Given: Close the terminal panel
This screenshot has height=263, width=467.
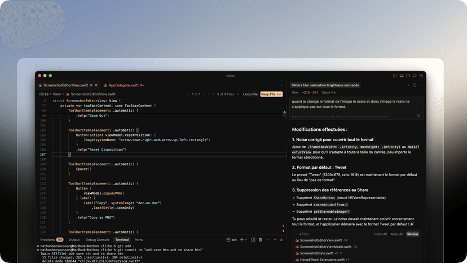Looking at the screenshot, I should pyautogui.click(x=281, y=240).
